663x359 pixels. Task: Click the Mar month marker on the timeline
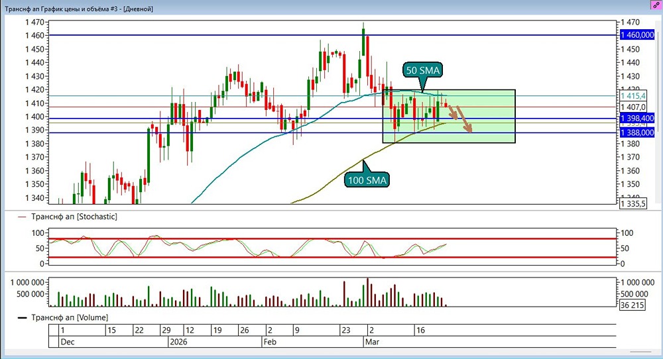(372, 342)
